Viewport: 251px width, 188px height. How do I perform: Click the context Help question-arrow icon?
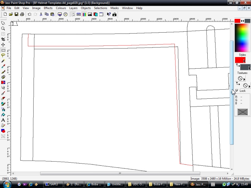coord(109,14)
